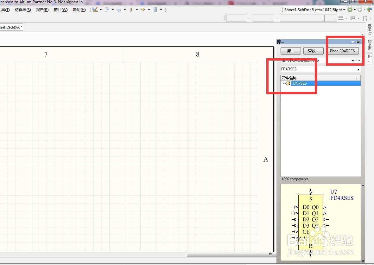Open the line width formatting icon

[x=341, y=18]
